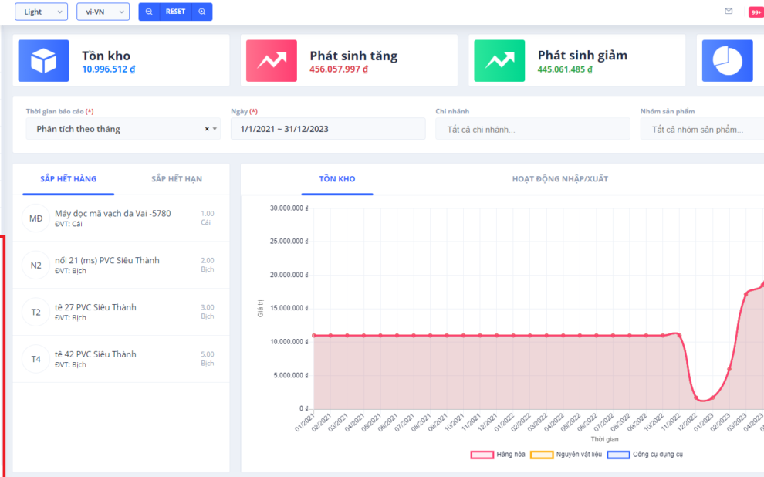Screen dimensions: 764x477
Task: Click the date range input field
Action: click(x=327, y=129)
